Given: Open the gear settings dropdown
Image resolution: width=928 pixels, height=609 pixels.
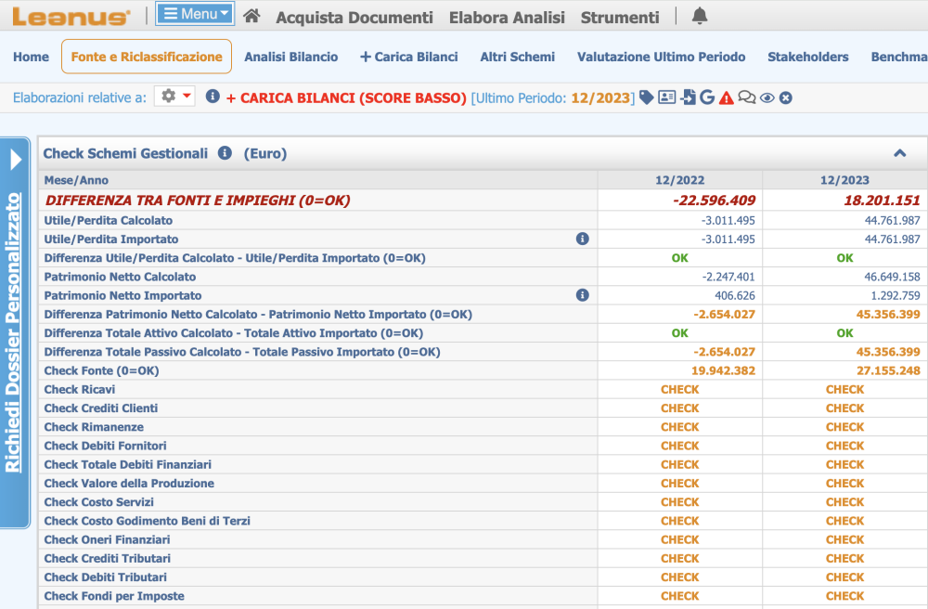Looking at the screenshot, I should (x=174, y=97).
